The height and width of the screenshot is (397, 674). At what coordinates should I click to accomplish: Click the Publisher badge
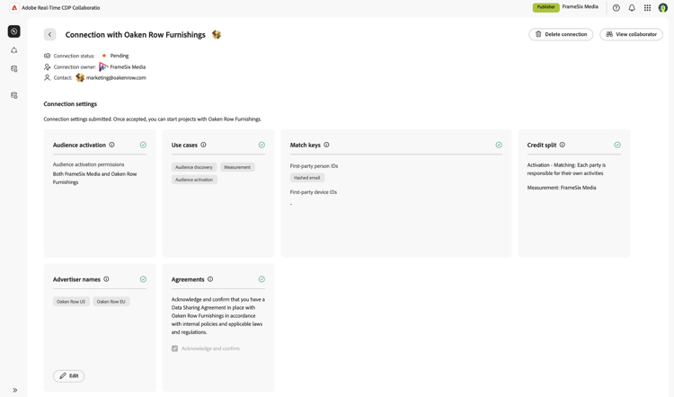545,7
